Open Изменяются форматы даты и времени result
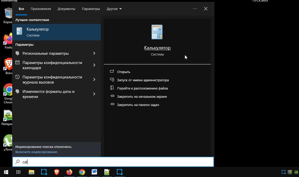This screenshot has width=299, height=177. click(x=57, y=94)
